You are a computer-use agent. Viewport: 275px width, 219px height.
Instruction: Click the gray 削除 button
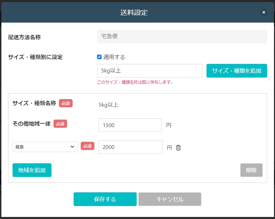click(x=251, y=170)
